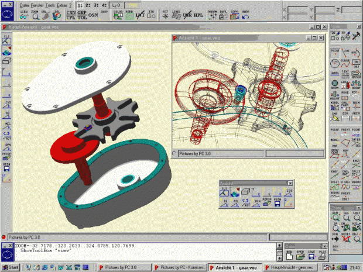363x272 pixels.
Task: Open the Extras menu
Action: pos(62,5)
